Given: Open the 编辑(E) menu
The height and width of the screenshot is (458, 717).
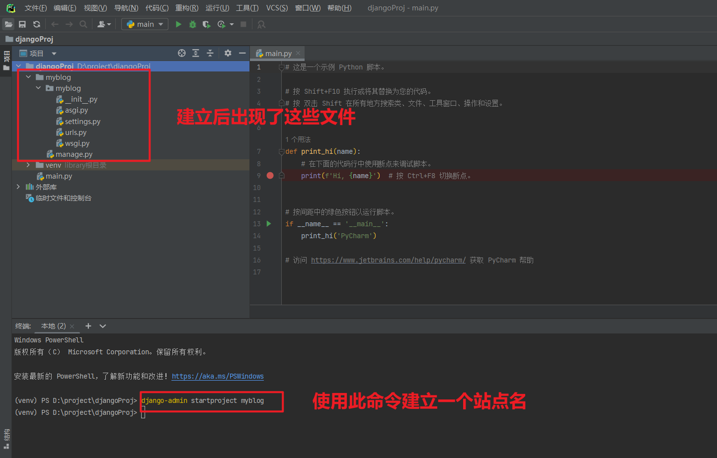Looking at the screenshot, I should pyautogui.click(x=65, y=8).
